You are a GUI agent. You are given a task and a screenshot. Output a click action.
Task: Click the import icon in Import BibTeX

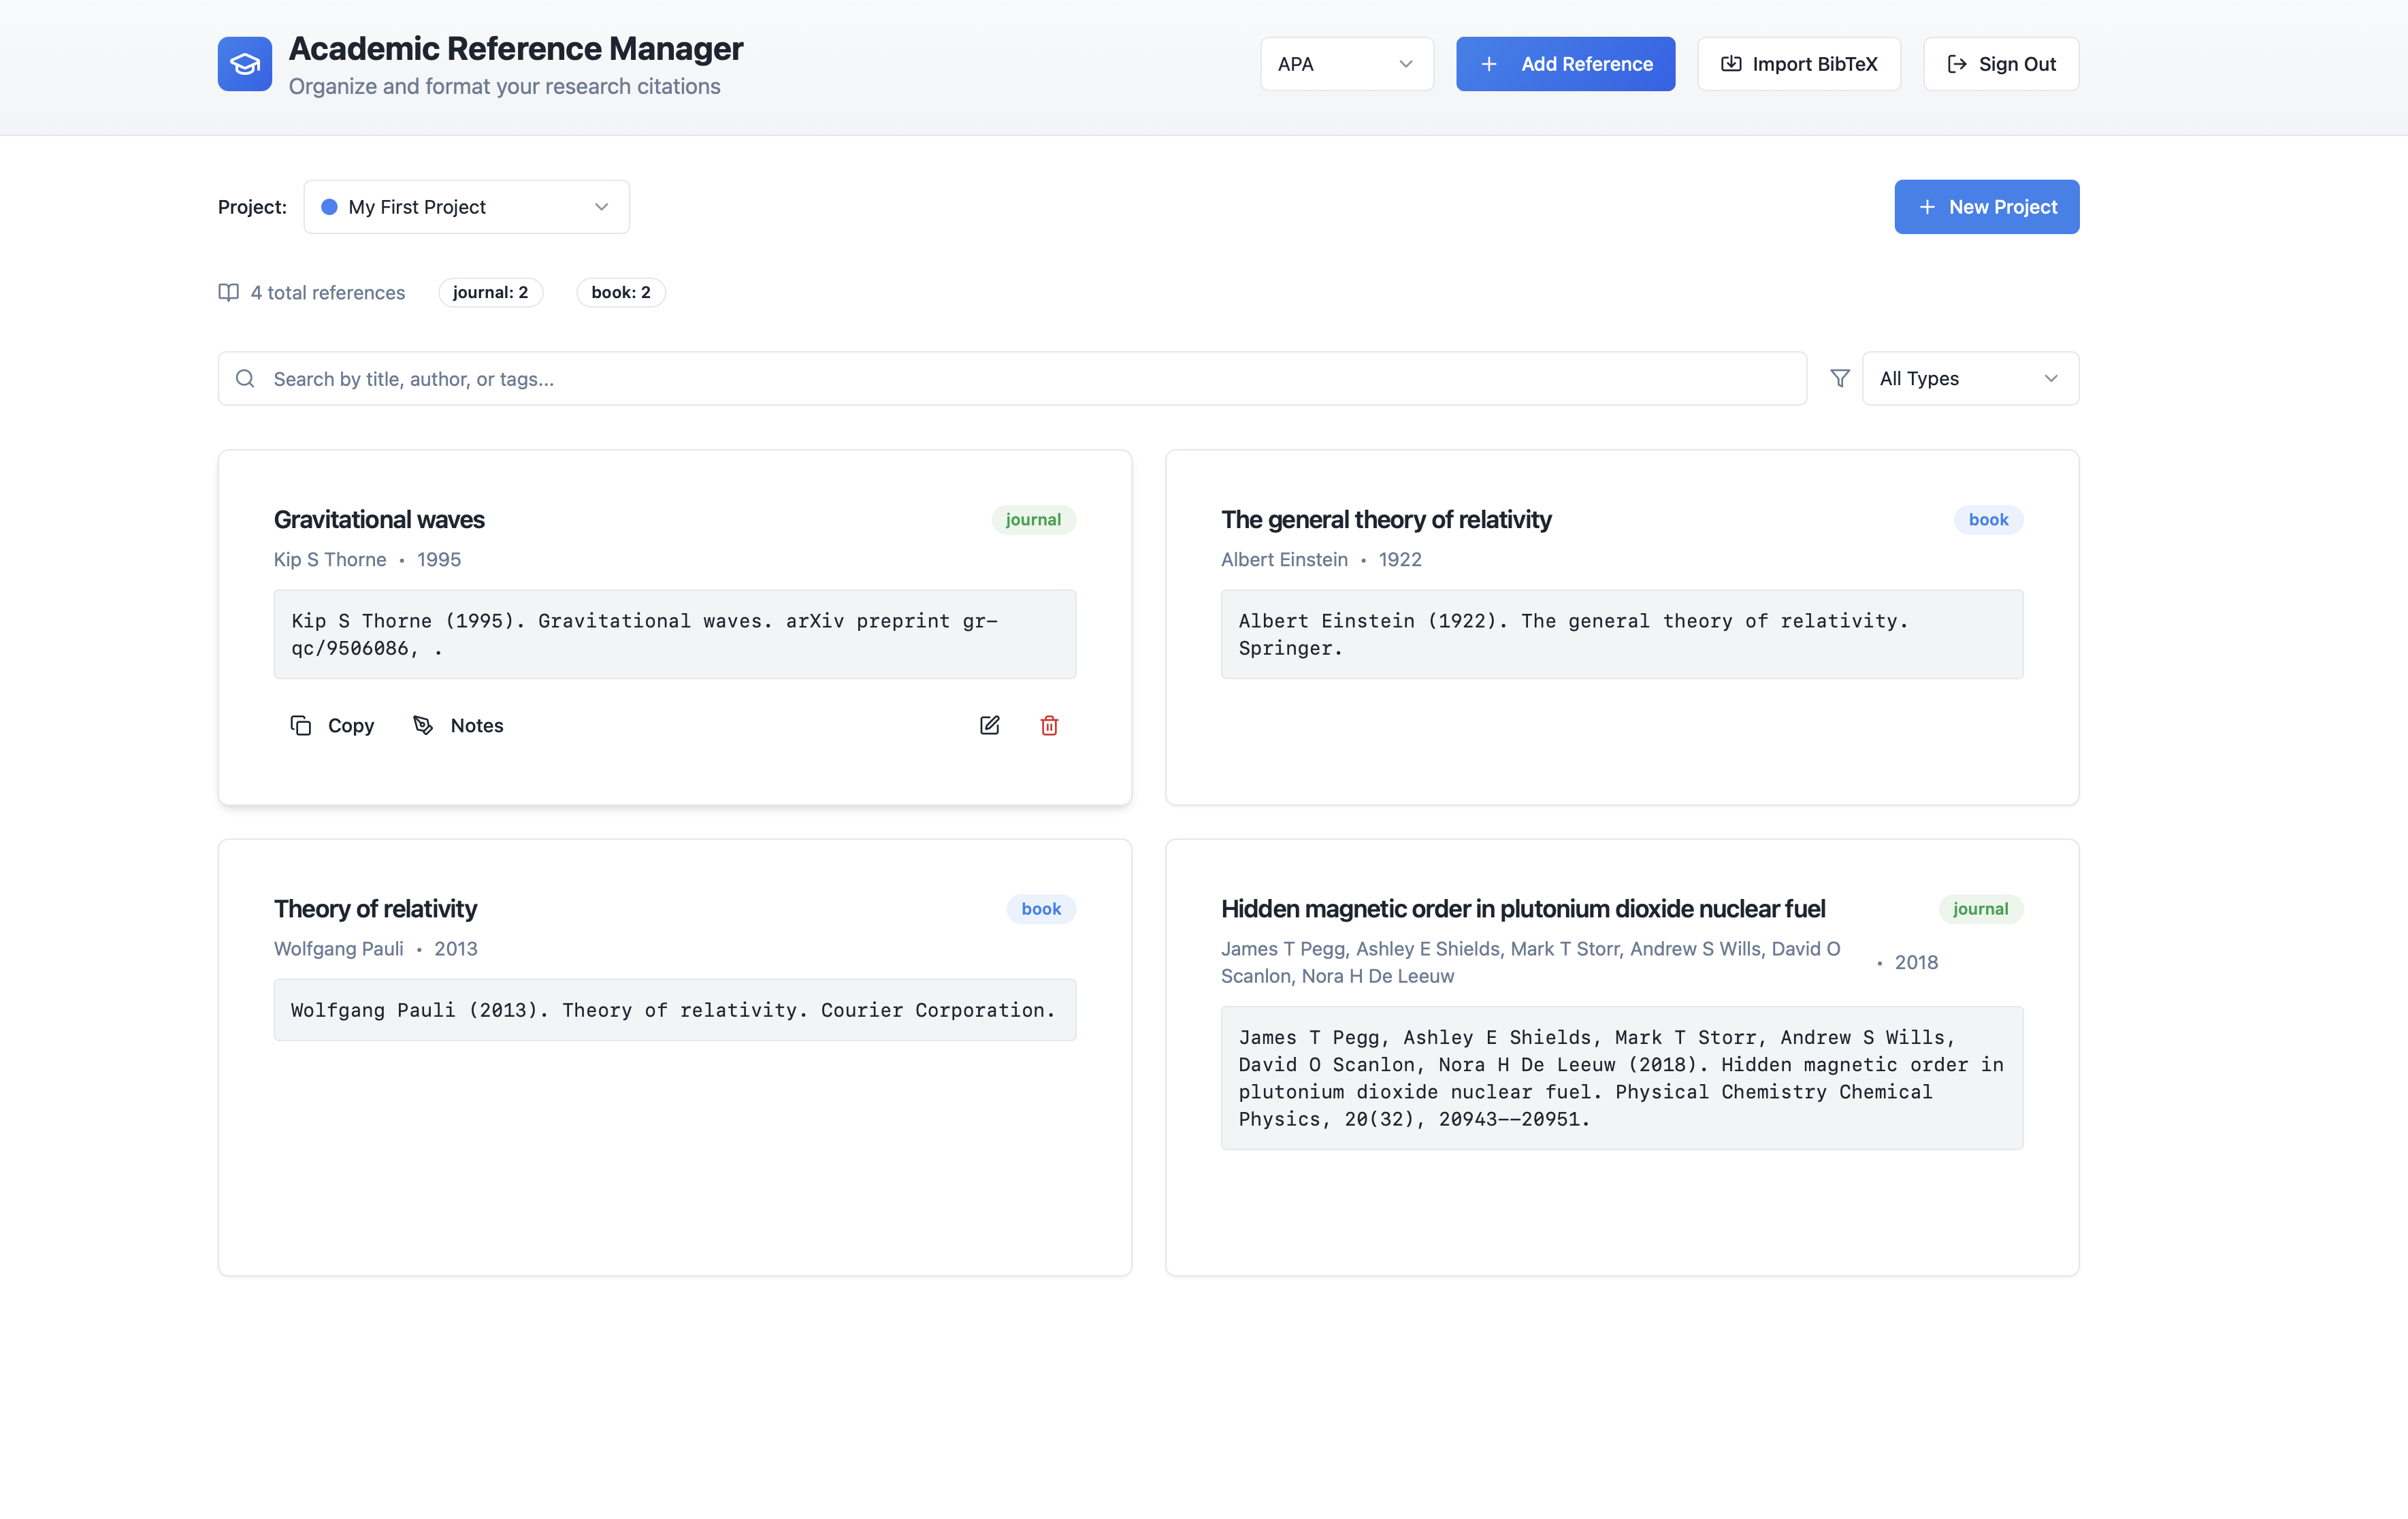(x=1730, y=64)
